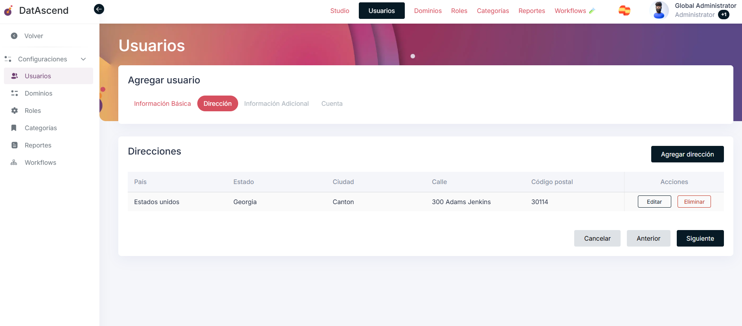Edit the Estados unidos address row
Image resolution: width=742 pixels, height=326 pixels.
coord(654,202)
